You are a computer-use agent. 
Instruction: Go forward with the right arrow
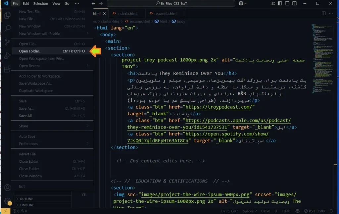click(x=101, y=3)
